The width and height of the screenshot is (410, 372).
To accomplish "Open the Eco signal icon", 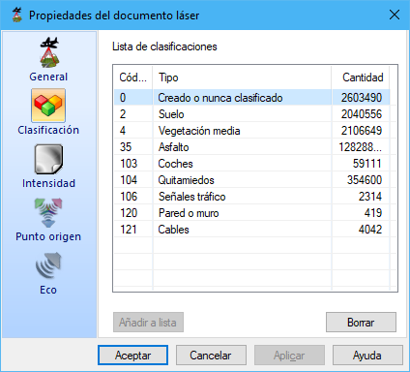I will point(48,265).
